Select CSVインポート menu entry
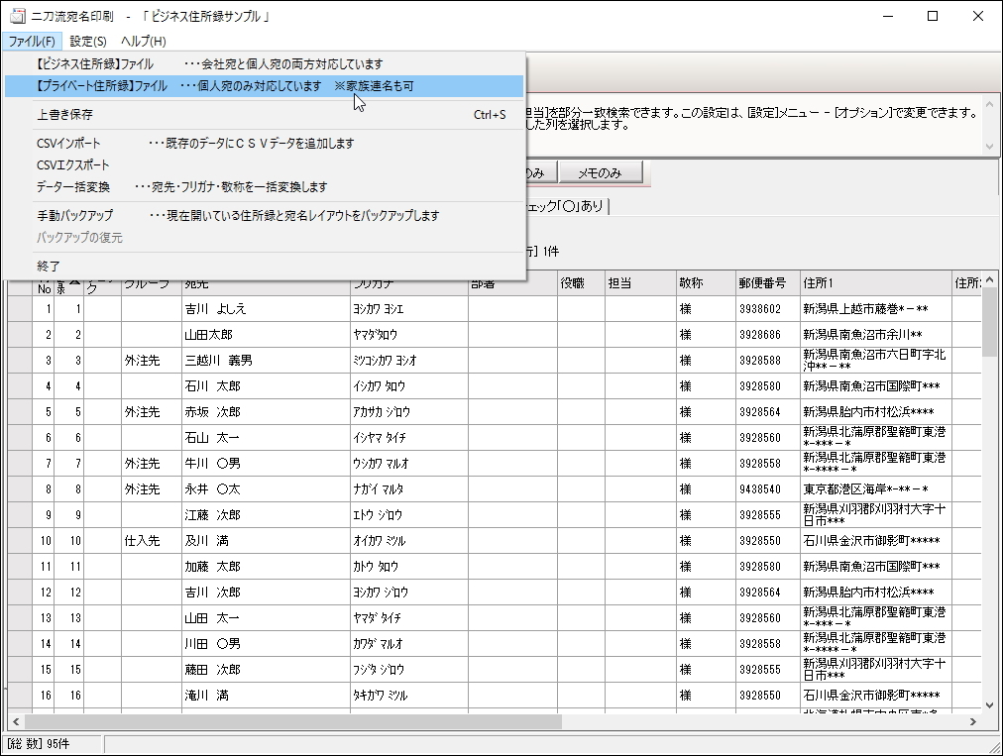 pos(264,144)
